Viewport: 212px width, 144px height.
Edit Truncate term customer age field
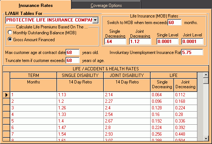click(72, 60)
